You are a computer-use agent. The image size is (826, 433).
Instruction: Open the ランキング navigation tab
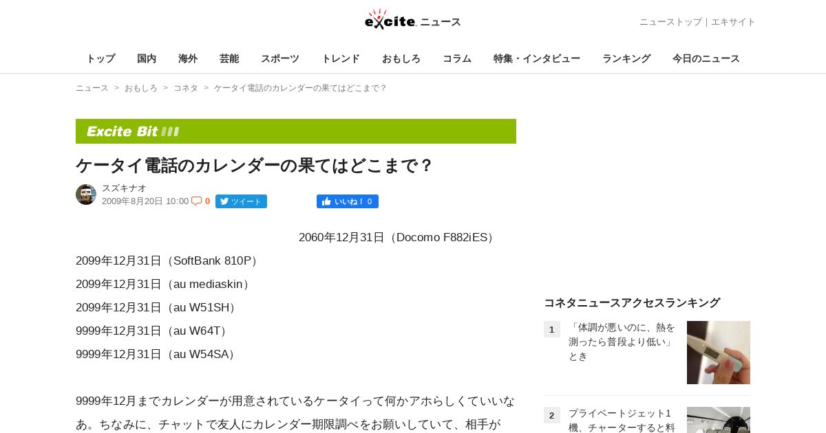626,58
